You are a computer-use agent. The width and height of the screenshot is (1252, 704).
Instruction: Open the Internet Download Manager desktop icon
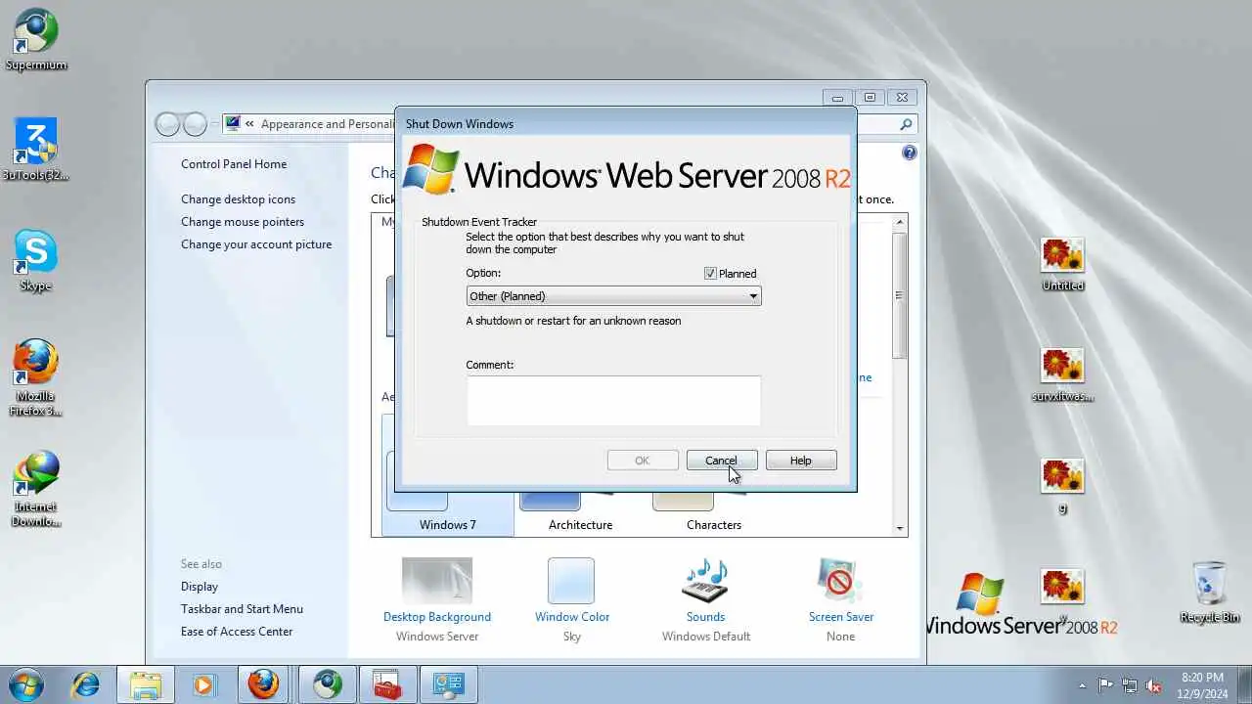click(x=36, y=488)
